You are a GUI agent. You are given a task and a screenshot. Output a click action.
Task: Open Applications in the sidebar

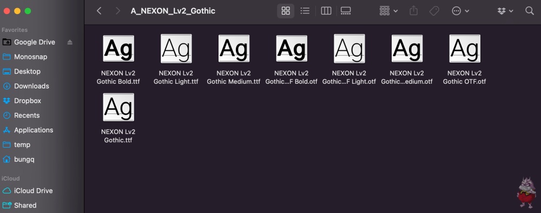pos(34,130)
